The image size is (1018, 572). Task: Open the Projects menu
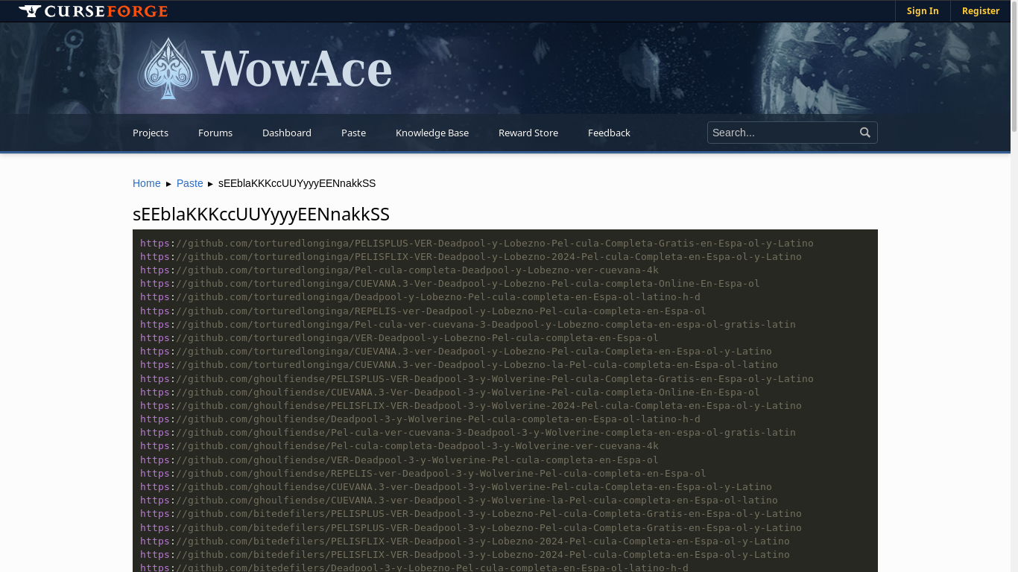[x=151, y=133]
